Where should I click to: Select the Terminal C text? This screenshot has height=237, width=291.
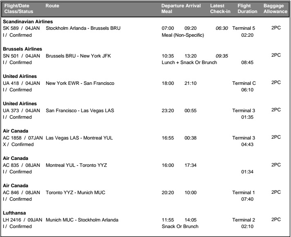click(244, 83)
